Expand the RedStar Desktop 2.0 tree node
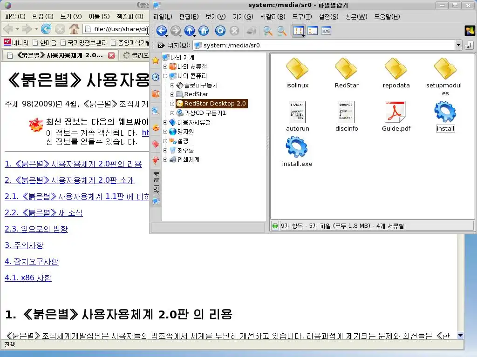This screenshot has height=357, width=477. [172, 104]
